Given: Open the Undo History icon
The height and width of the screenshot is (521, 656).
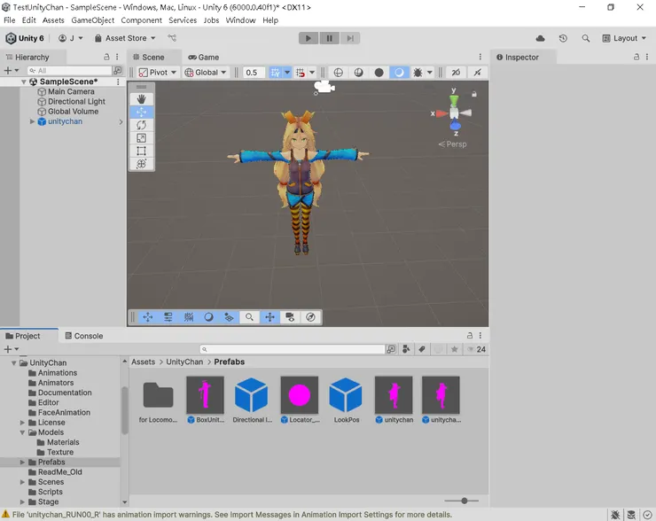Looking at the screenshot, I should click(x=563, y=38).
